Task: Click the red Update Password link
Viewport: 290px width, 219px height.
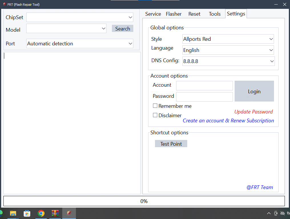Action: 253,112
